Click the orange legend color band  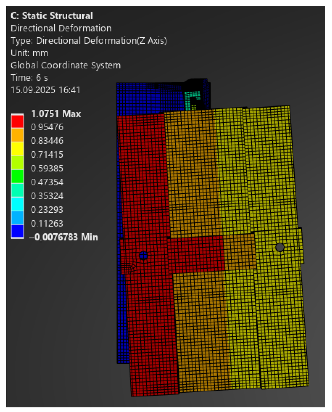point(17,135)
